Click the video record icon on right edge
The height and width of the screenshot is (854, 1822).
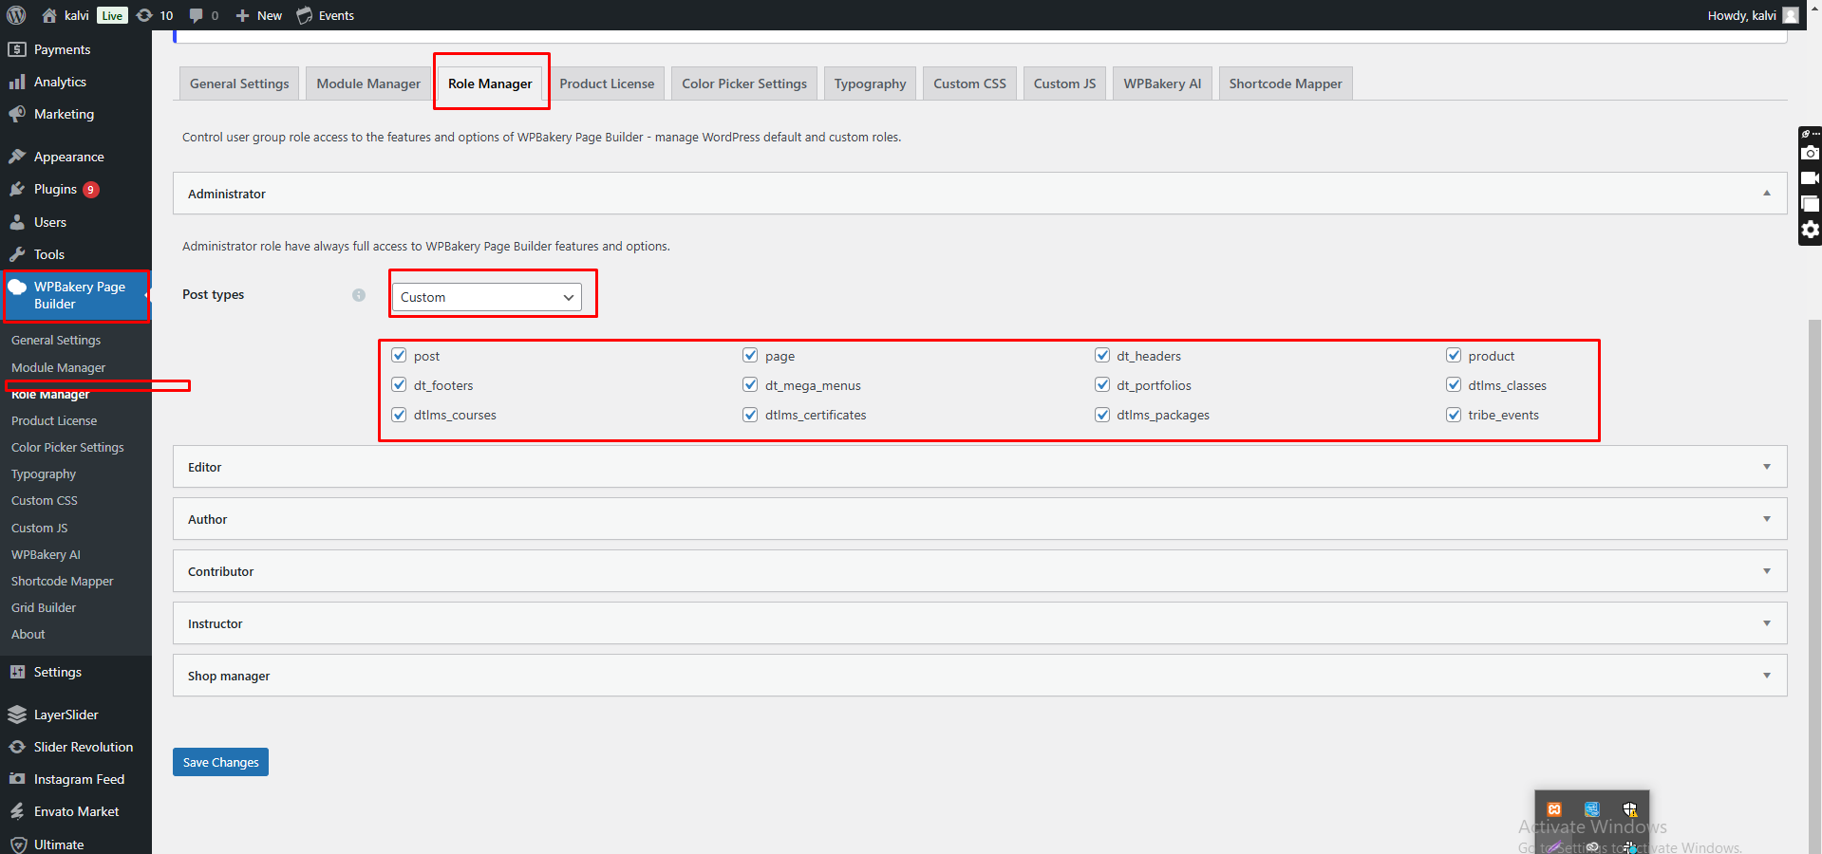click(1811, 178)
